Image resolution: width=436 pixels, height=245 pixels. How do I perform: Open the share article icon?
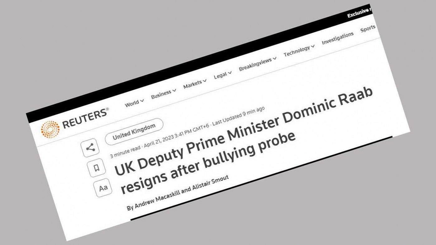90,148
